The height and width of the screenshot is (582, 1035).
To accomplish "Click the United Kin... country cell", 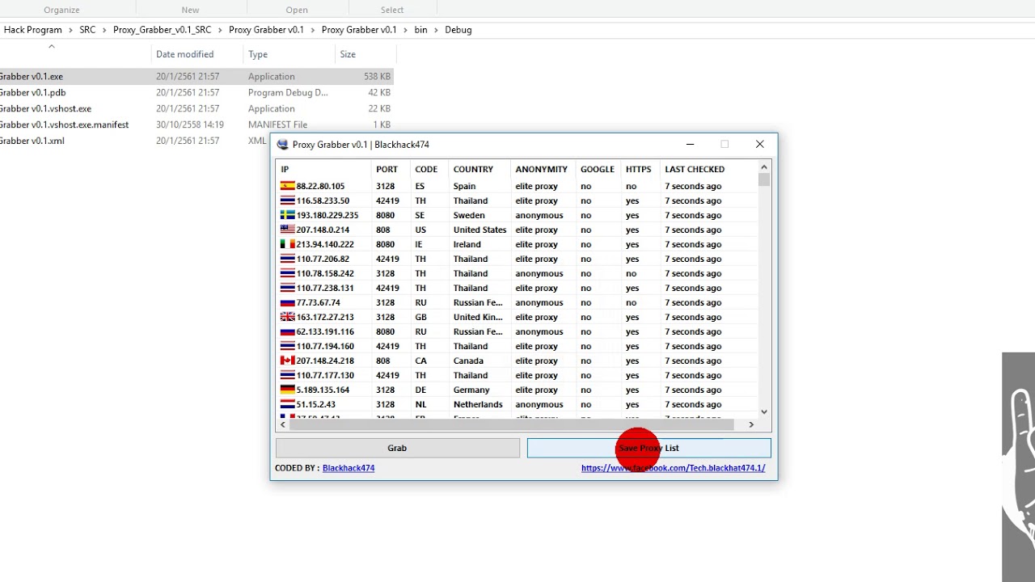I will coord(478,317).
